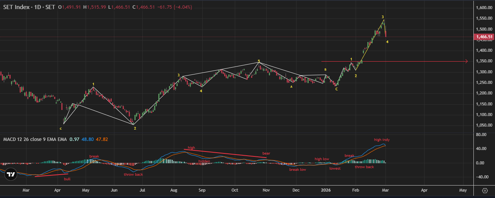Select the red current price label on price scale
Screen dimensions: 495x198
click(x=484, y=37)
